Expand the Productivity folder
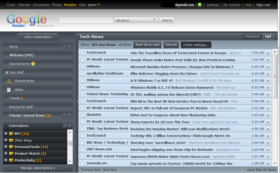280x173 pixels. tap(6, 160)
